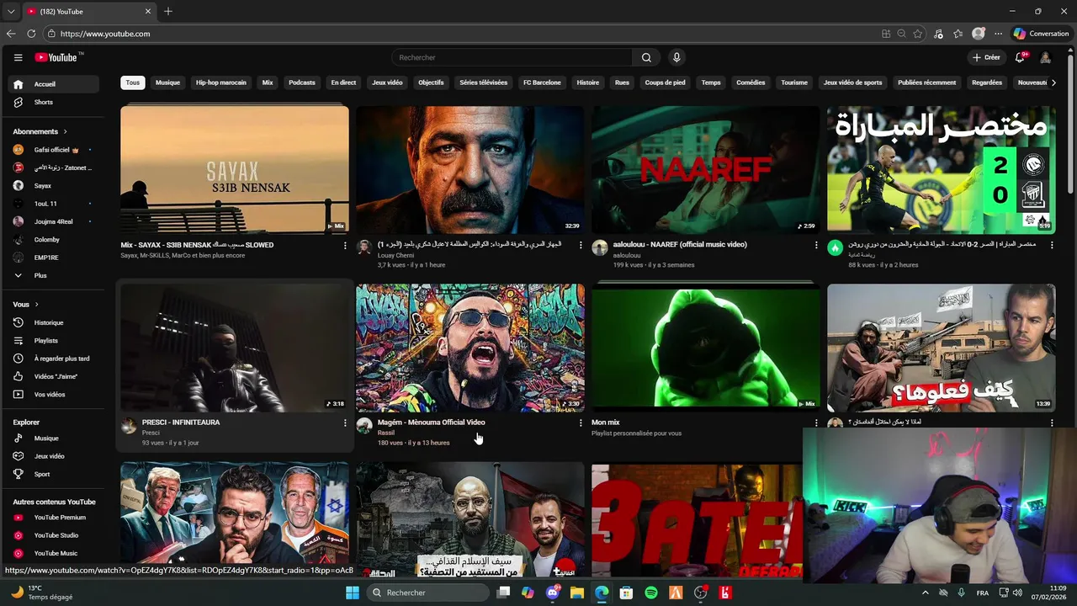
Task: Play SAYAX S3IB NENSAK thumbnail
Action: [x=235, y=169]
